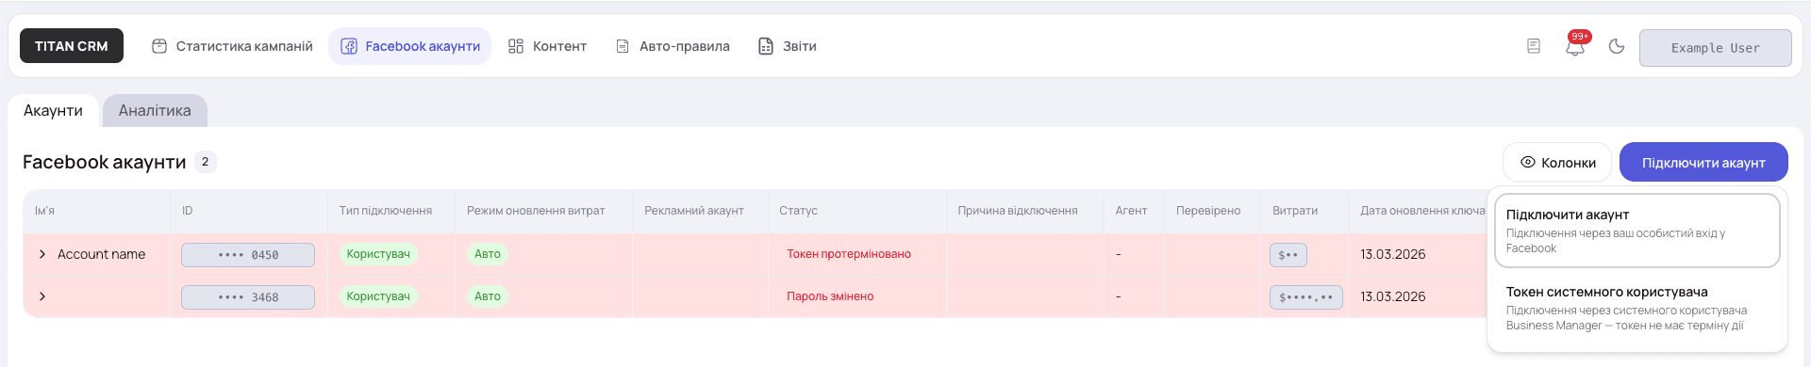Viewport: 1811px width, 367px height.
Task: Click the Account name cell text
Action: coord(101,254)
